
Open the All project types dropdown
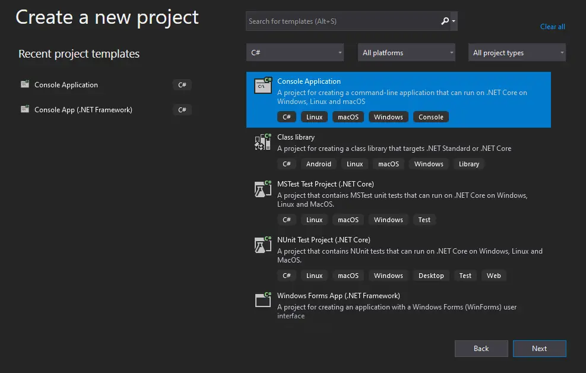click(517, 52)
